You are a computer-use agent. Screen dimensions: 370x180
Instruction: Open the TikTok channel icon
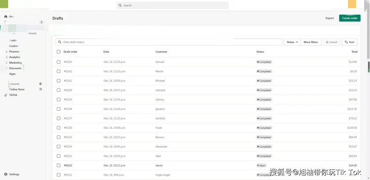click(6, 95)
